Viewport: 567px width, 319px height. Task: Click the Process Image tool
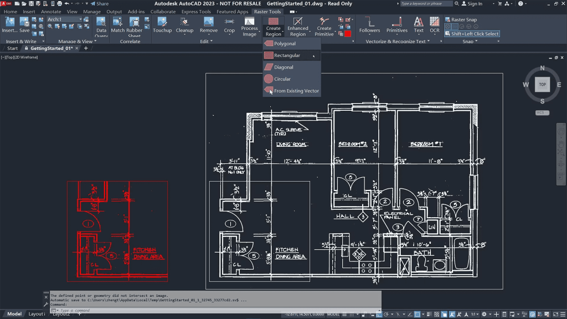(250, 27)
